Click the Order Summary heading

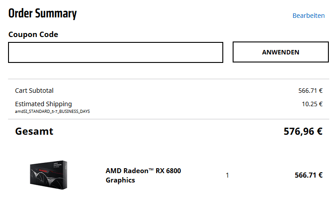tap(43, 13)
